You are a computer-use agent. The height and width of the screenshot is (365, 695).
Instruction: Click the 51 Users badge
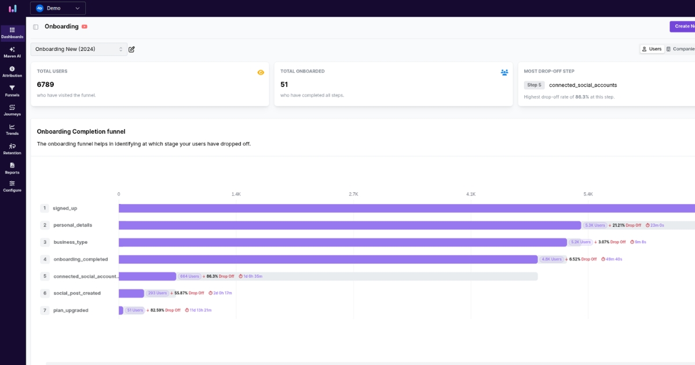(x=134, y=311)
